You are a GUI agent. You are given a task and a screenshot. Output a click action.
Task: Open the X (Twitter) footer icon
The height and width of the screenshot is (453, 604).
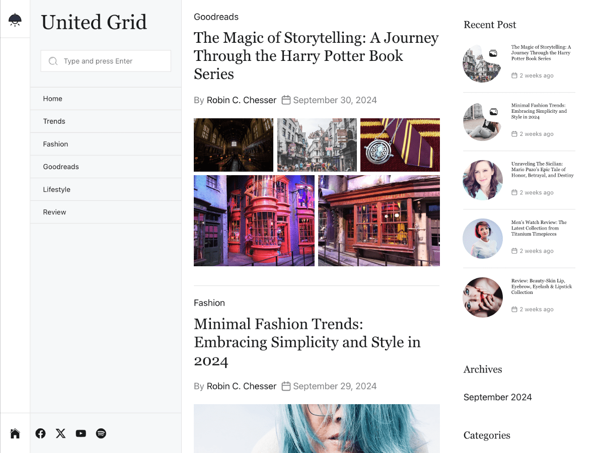[60, 433]
